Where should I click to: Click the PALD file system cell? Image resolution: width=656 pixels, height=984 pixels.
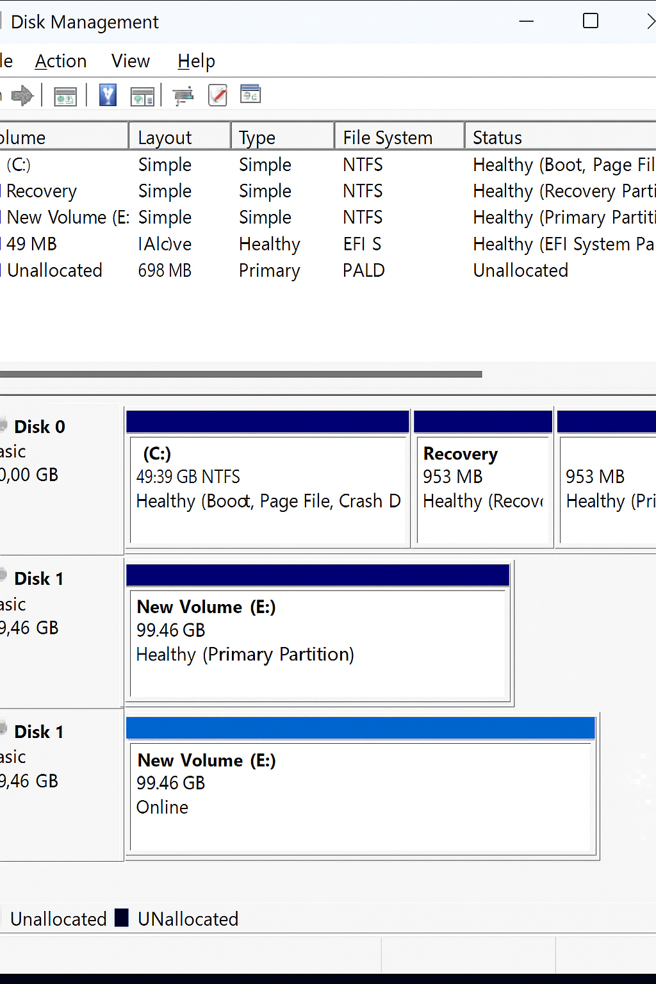pyautogui.click(x=364, y=270)
